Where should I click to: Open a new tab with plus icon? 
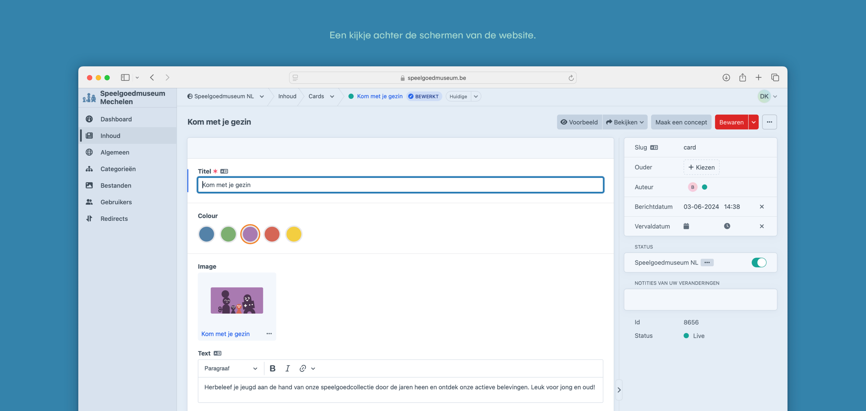click(x=758, y=78)
